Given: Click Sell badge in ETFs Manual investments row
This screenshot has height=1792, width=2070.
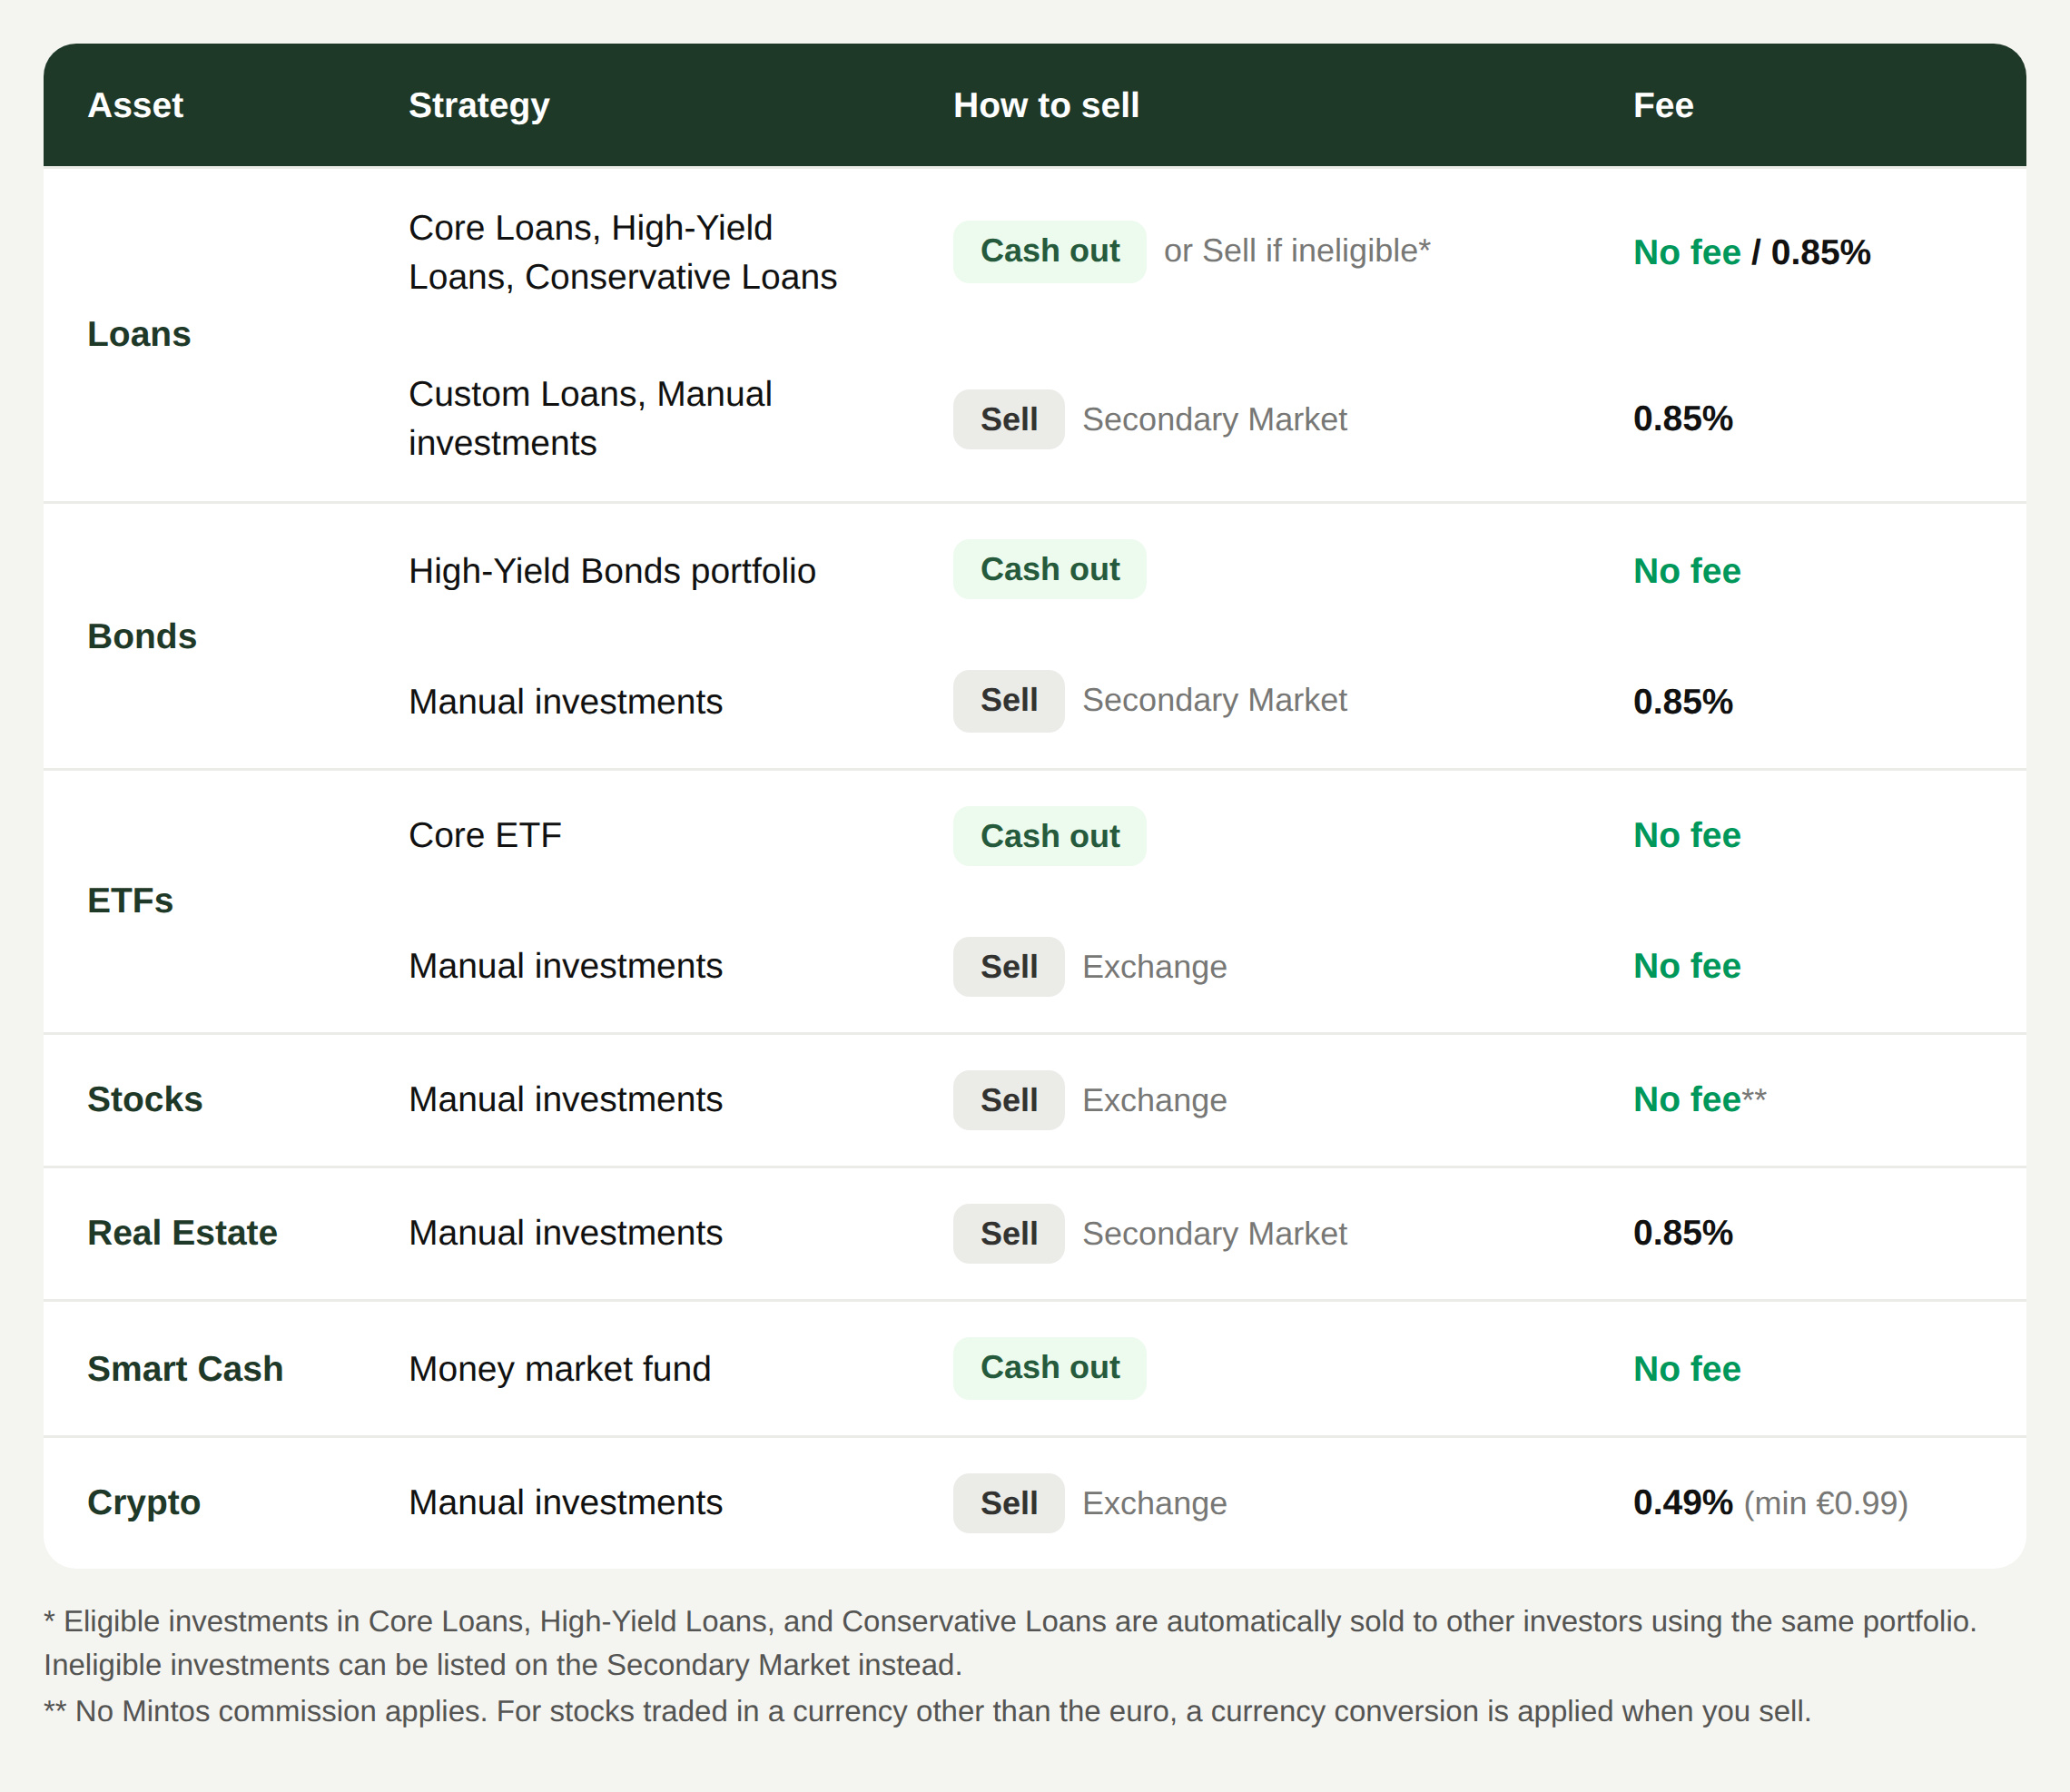Looking at the screenshot, I should (x=1008, y=967).
